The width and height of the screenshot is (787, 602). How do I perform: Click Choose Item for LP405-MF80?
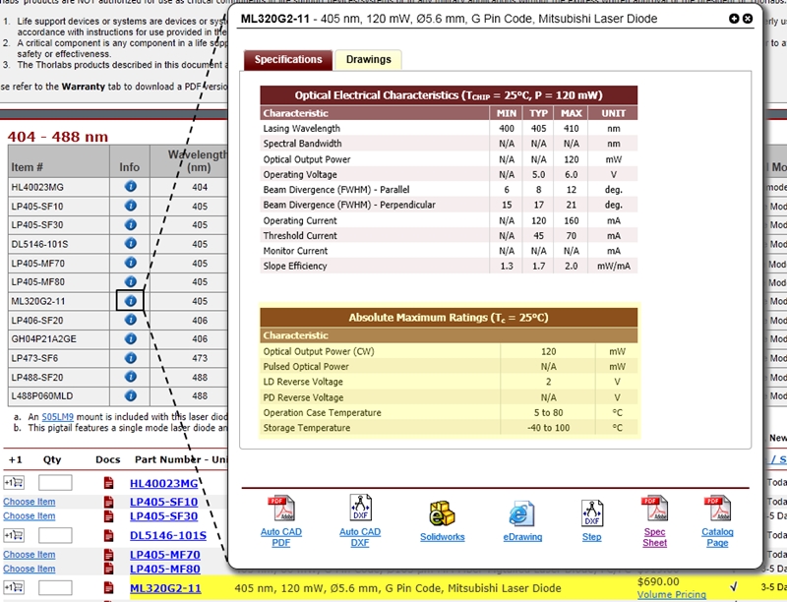click(x=30, y=569)
